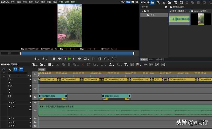The image size is (212, 129).
Task: Expand track 2 V with its triangle
Action: click(x=9, y=82)
